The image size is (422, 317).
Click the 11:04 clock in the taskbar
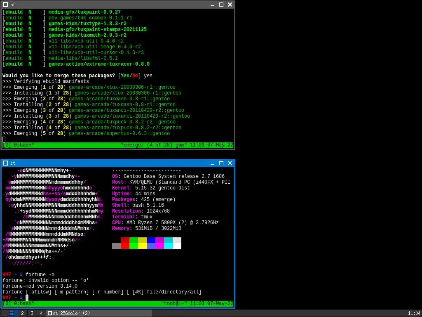click(414, 313)
